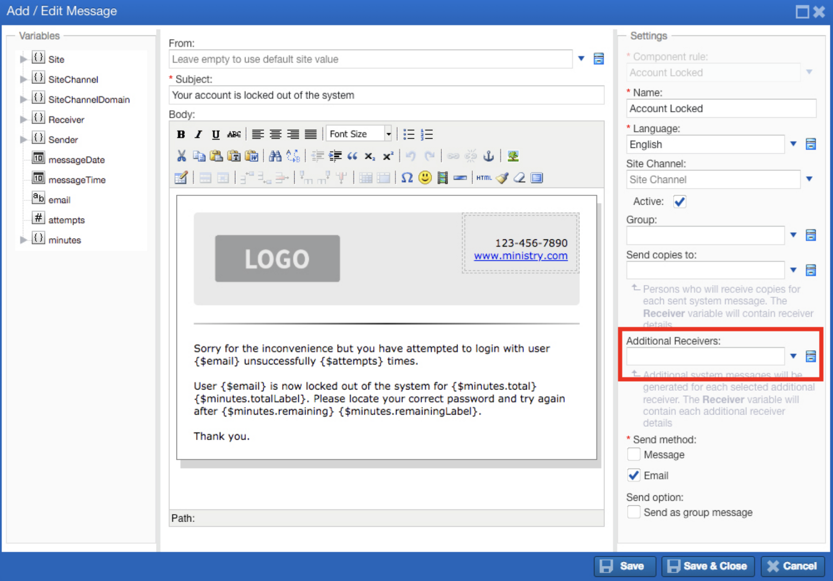Open Find with the binoculars icon

click(275, 156)
